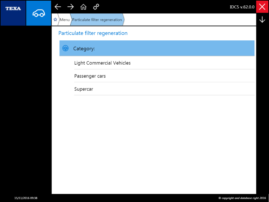Click the Category: header row

[157, 48]
